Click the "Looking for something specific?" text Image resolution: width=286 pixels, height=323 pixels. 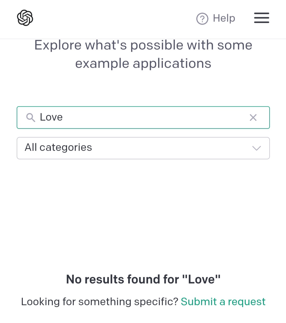tap(100, 302)
